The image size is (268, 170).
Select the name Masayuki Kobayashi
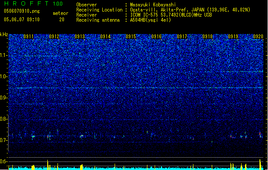click(x=153, y=5)
